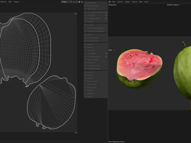
Task: Click the icon right after the Project dropdown
Action: (x=74, y=2)
